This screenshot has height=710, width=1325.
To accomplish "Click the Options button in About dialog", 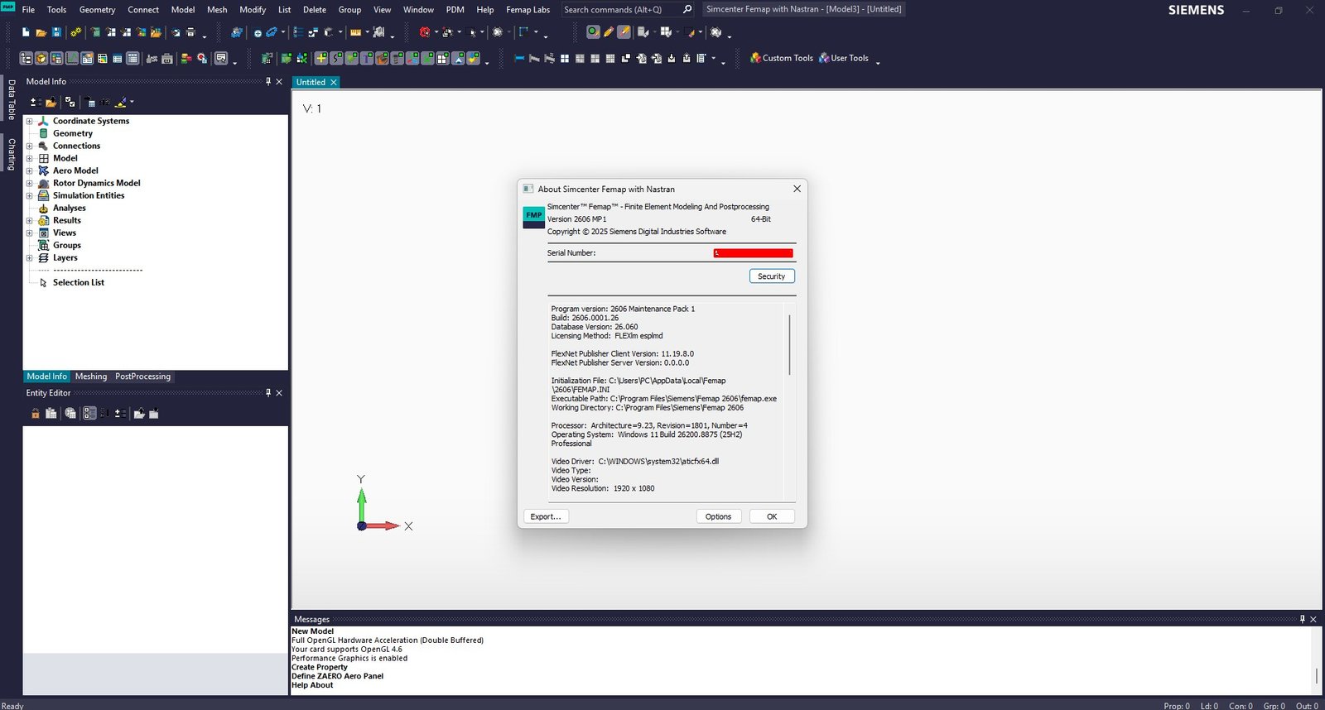I will (718, 516).
